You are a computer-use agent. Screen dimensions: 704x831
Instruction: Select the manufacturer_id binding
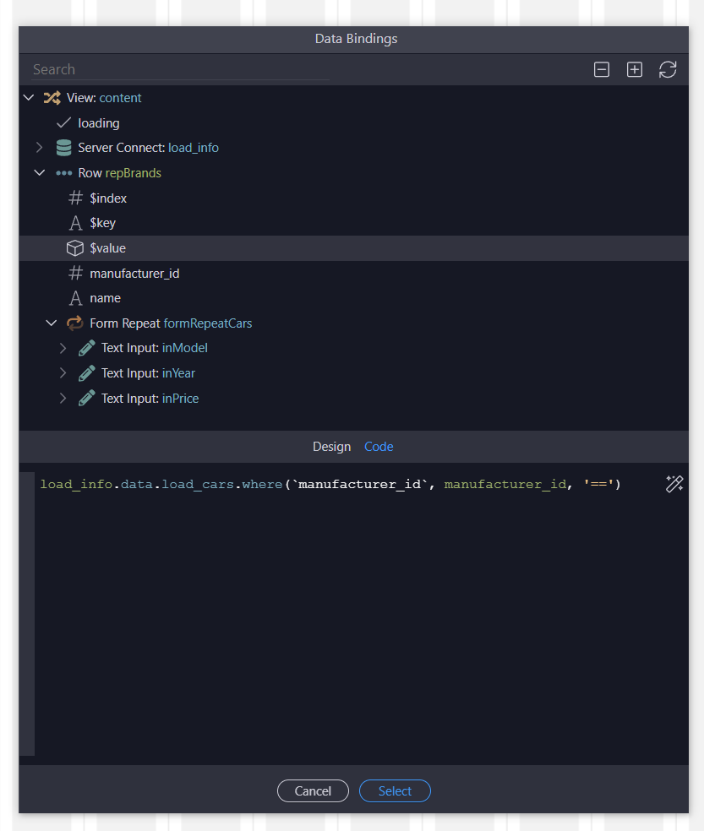click(x=134, y=274)
